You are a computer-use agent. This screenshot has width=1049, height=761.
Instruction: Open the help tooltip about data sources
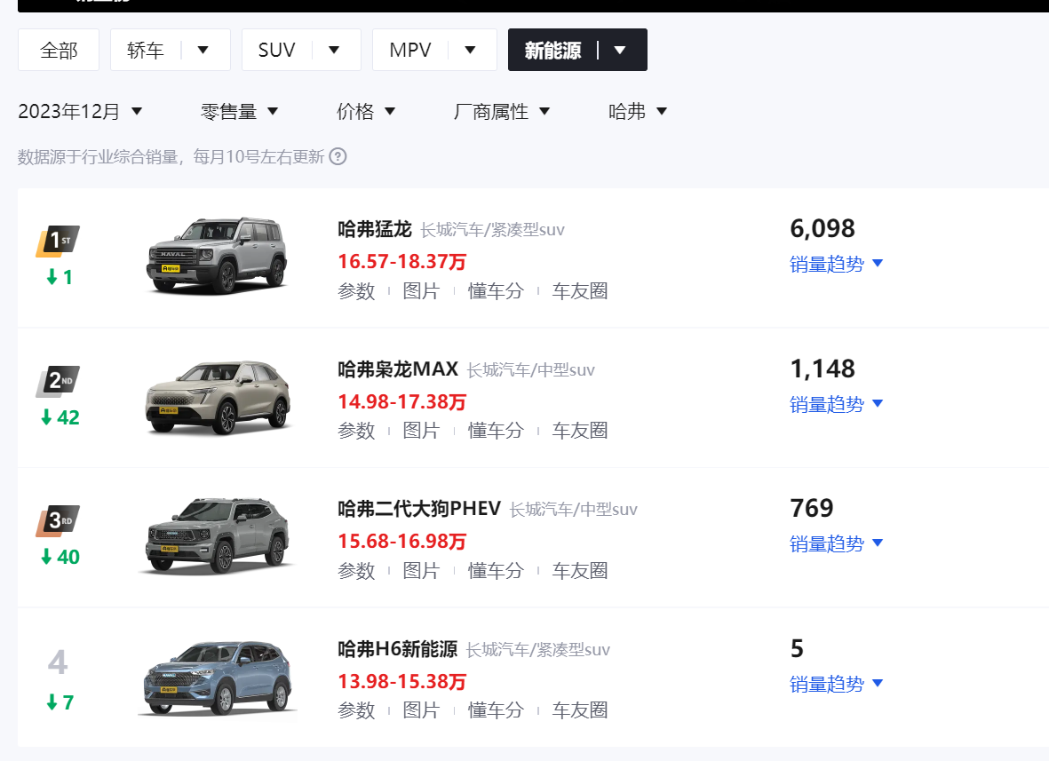tap(337, 156)
